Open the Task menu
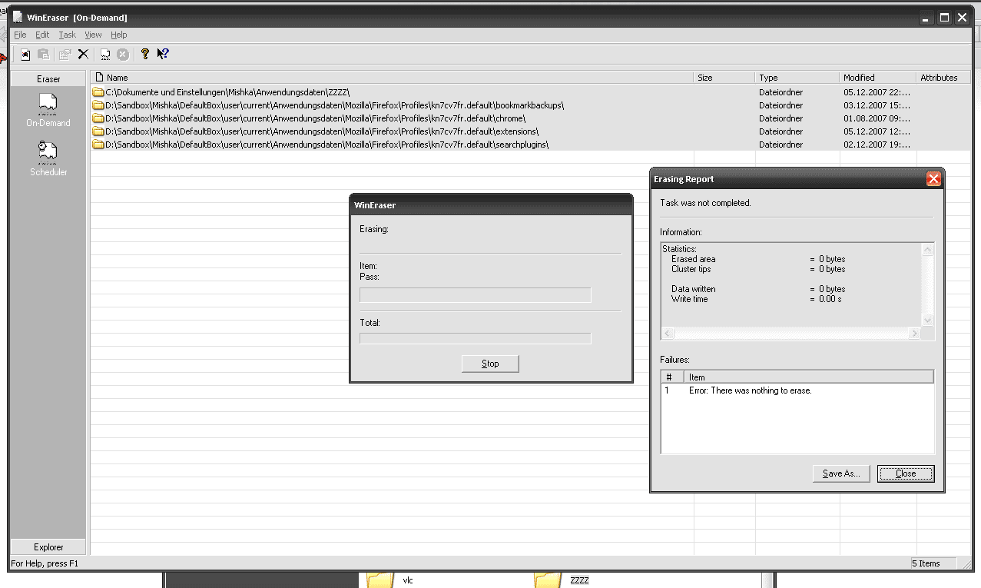The image size is (981, 588). (68, 35)
